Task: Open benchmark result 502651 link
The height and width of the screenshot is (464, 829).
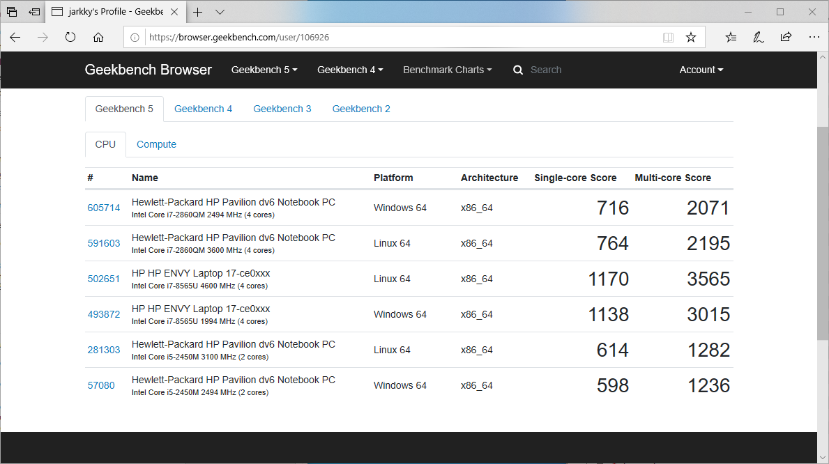Action: pyautogui.click(x=104, y=279)
